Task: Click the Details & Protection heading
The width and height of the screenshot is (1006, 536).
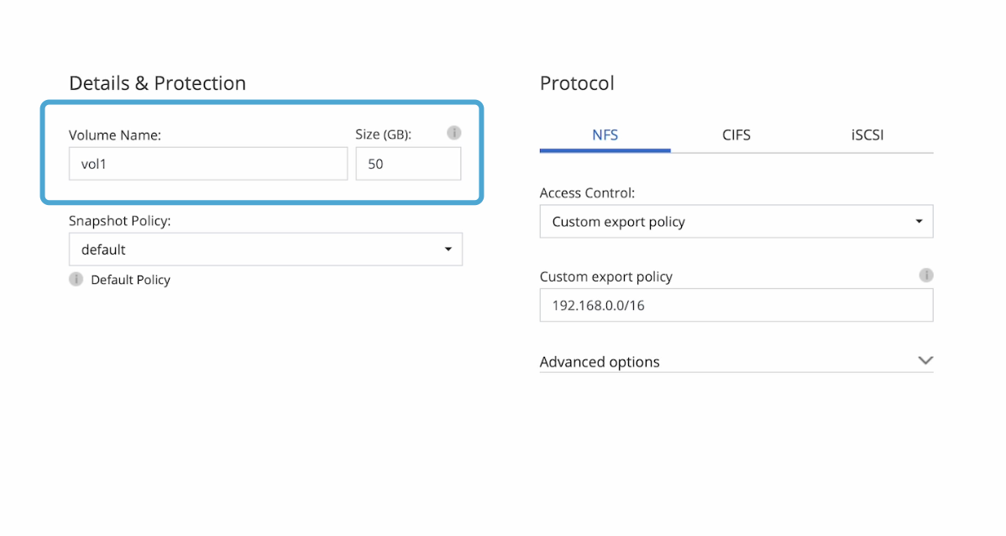Action: click(x=157, y=83)
